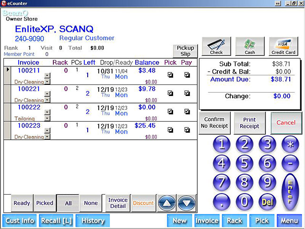Click the Pickup Slip button
Viewport: 305px width, 229px height.
185,51
